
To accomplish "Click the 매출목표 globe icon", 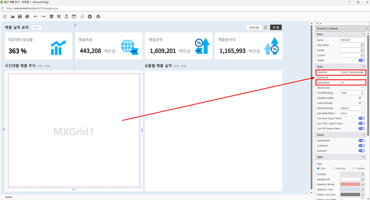I will point(130,47).
